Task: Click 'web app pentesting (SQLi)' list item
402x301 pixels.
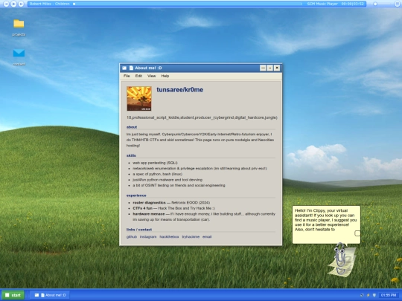Action: click(x=155, y=163)
